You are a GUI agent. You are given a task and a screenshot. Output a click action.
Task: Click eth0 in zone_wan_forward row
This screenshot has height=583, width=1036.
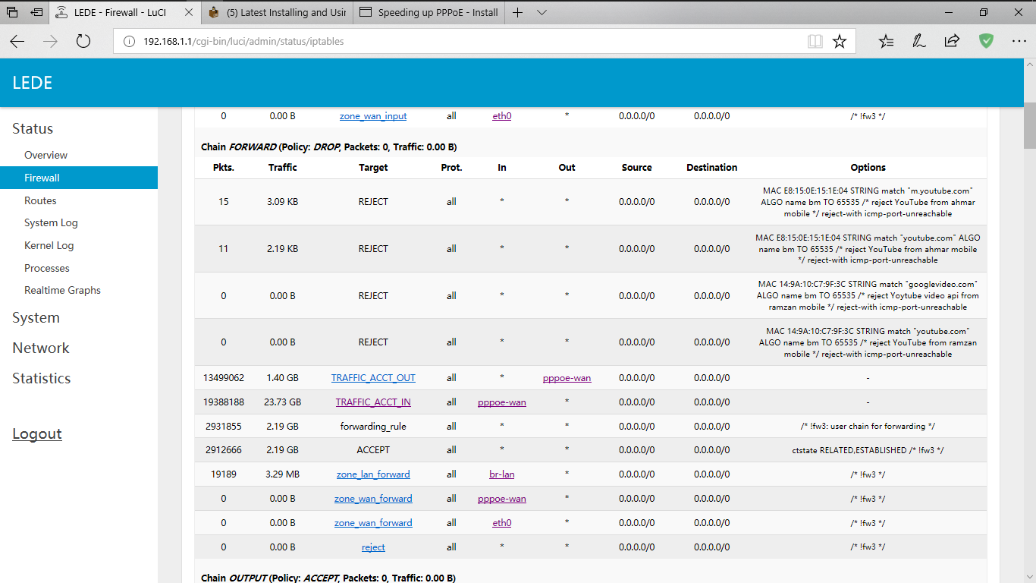501,522
